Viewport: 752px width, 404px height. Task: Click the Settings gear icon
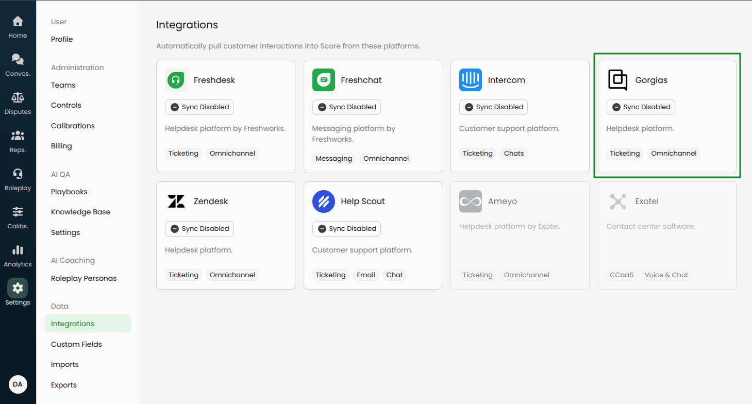coord(18,288)
